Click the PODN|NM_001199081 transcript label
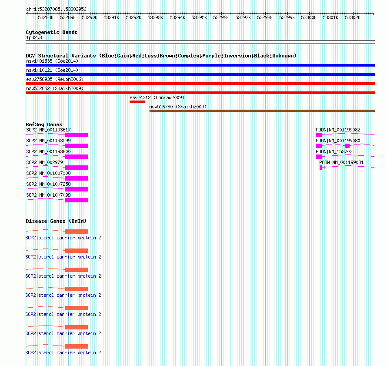This screenshot has height=366, width=387. [x=341, y=162]
